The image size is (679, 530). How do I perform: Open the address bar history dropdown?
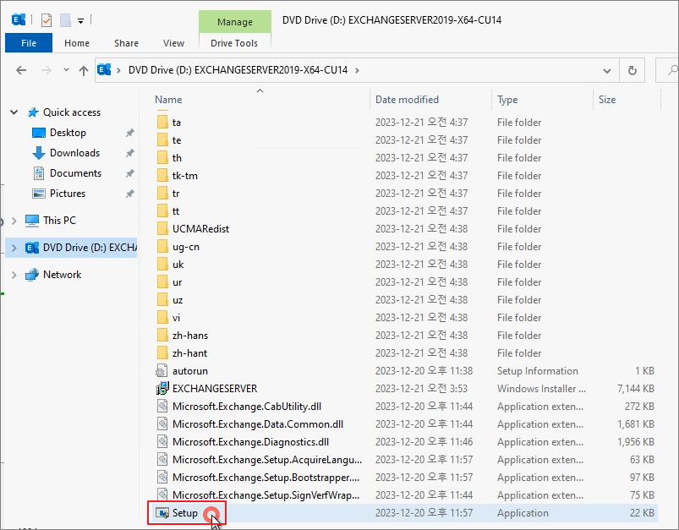(x=607, y=70)
